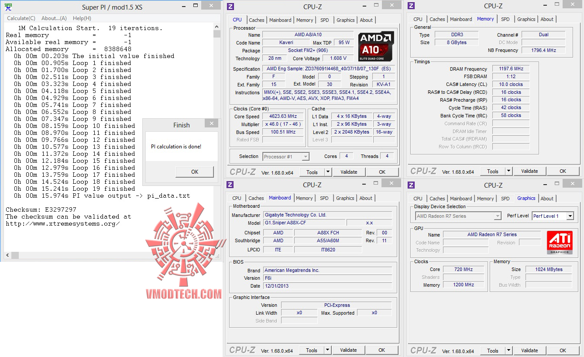
Task: Click the AMD A10 processor logo
Action: tap(376, 46)
